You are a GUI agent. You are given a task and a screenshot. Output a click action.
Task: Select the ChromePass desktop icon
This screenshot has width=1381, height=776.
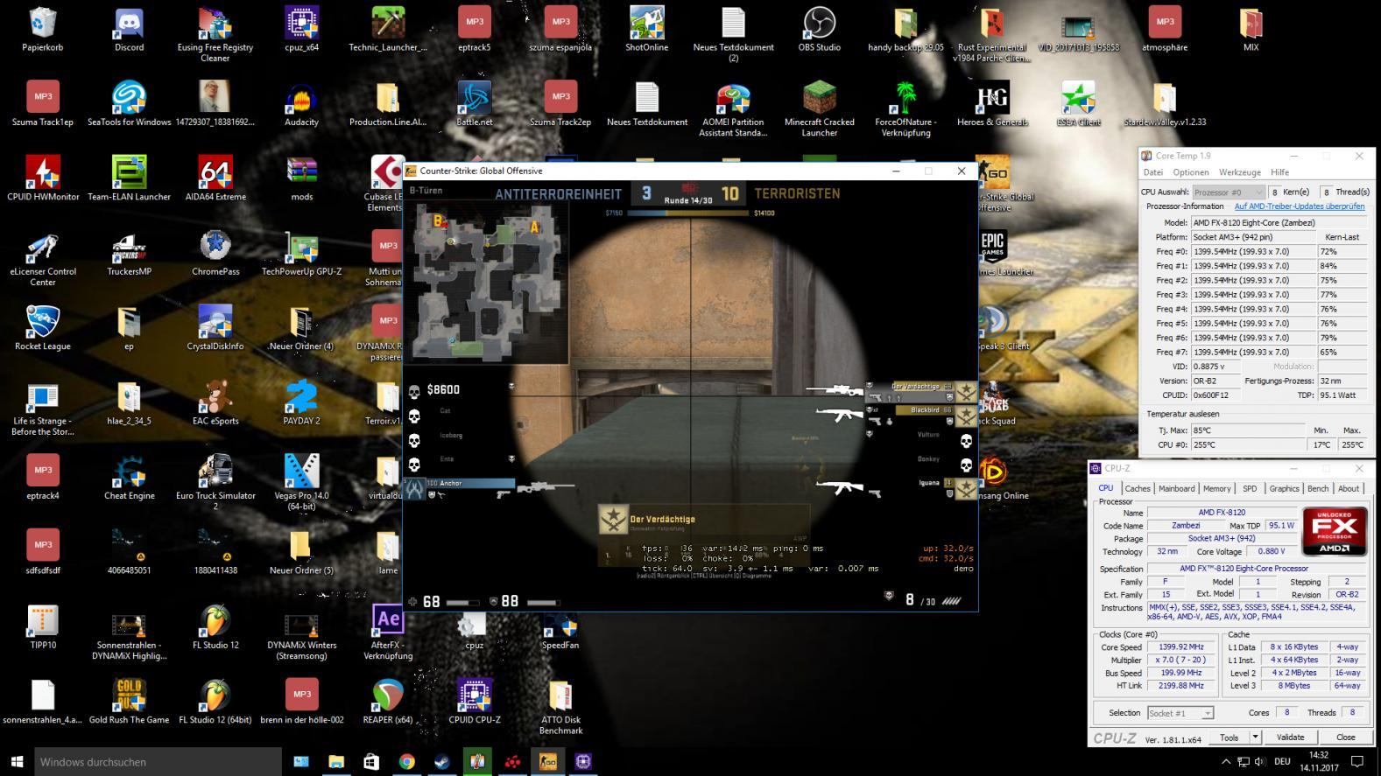(x=215, y=254)
